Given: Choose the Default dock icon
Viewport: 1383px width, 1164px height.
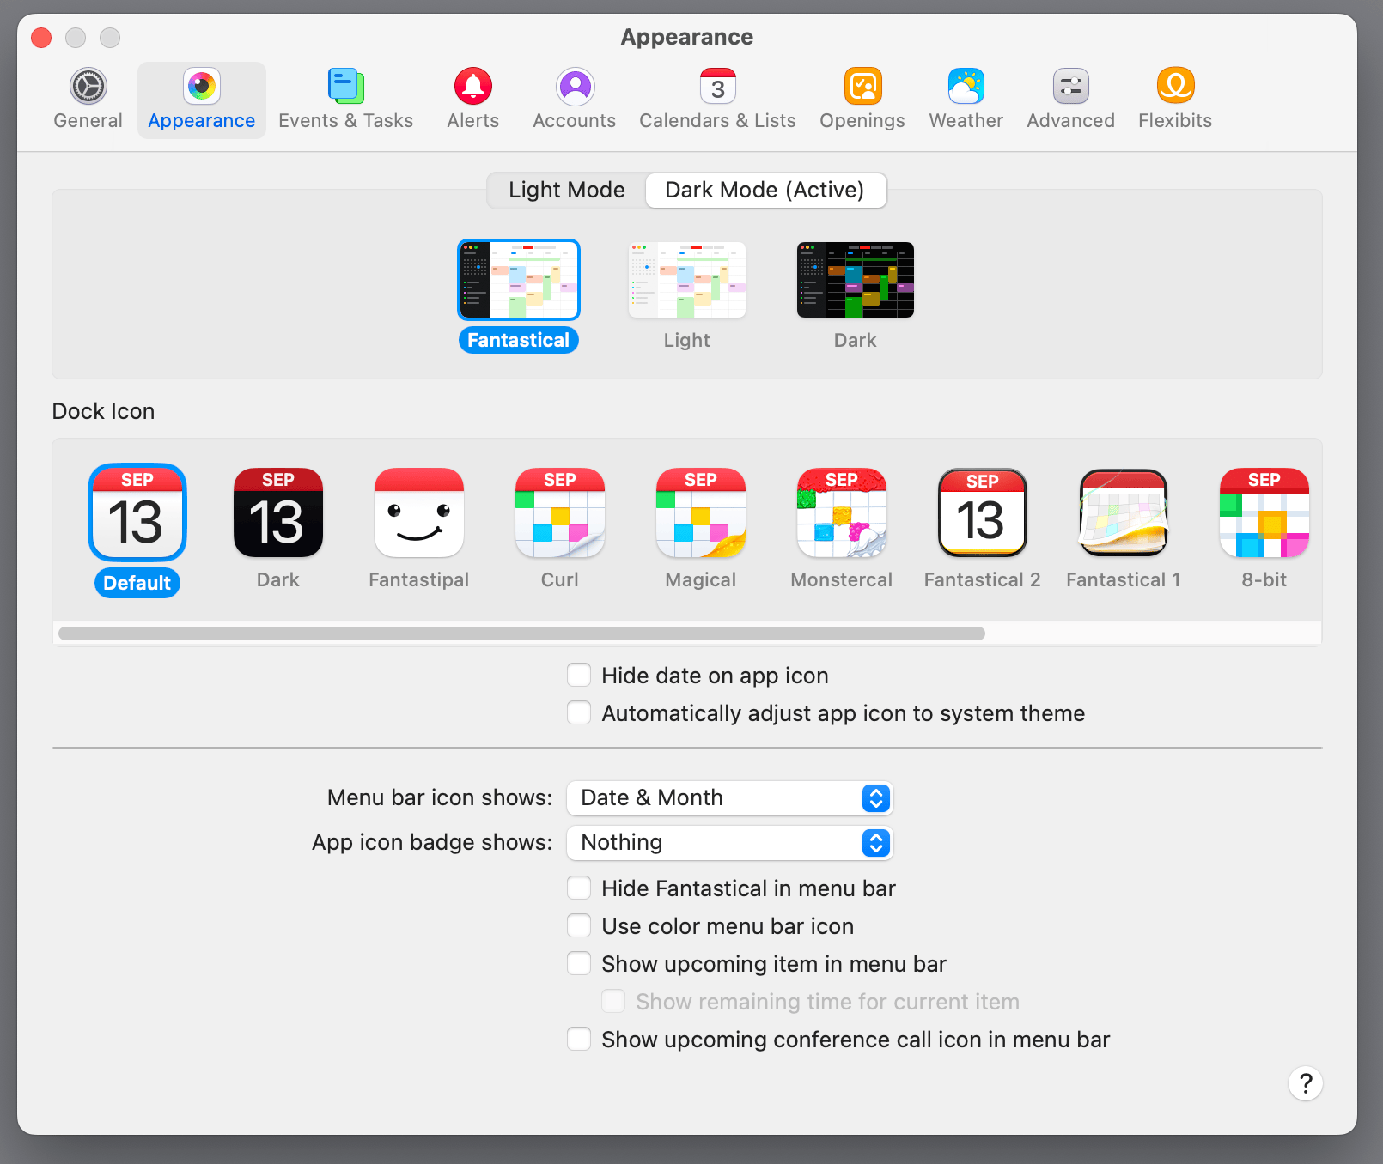Looking at the screenshot, I should (137, 512).
